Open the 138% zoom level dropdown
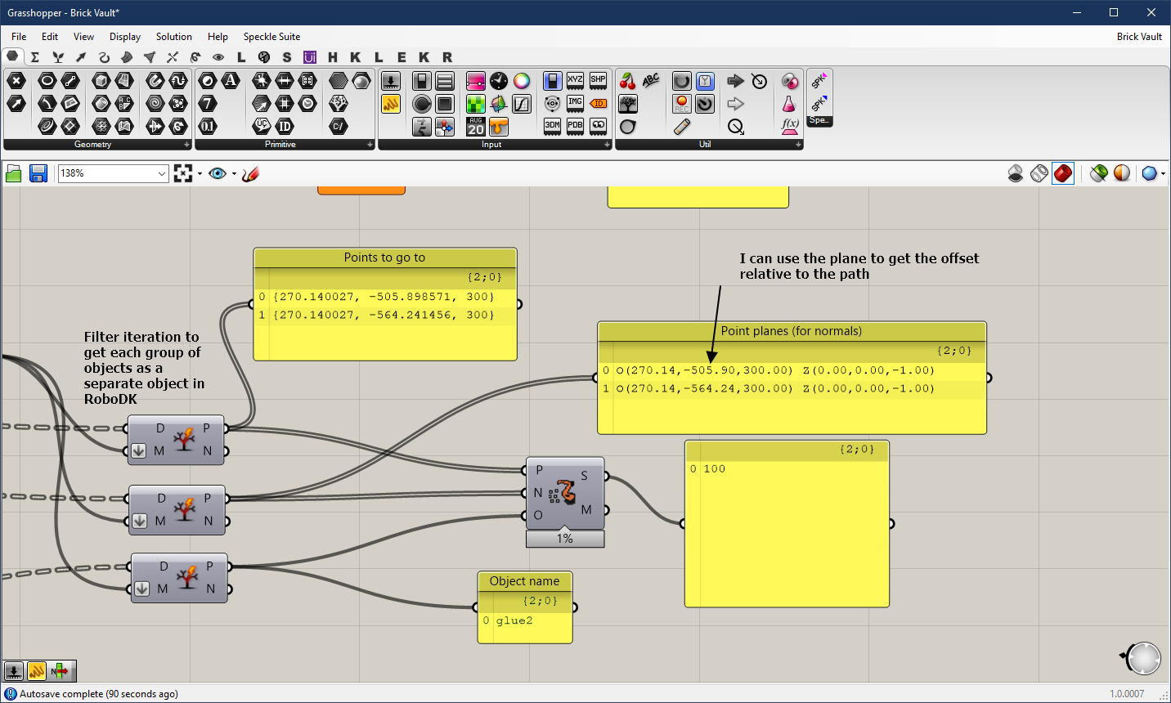 (161, 173)
